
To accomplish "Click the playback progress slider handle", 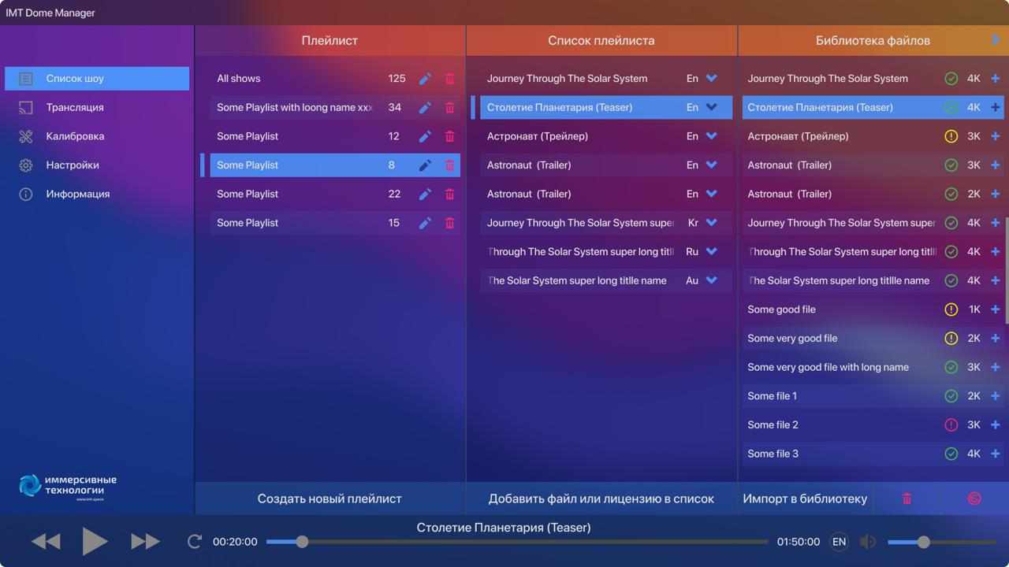I will coord(302,542).
